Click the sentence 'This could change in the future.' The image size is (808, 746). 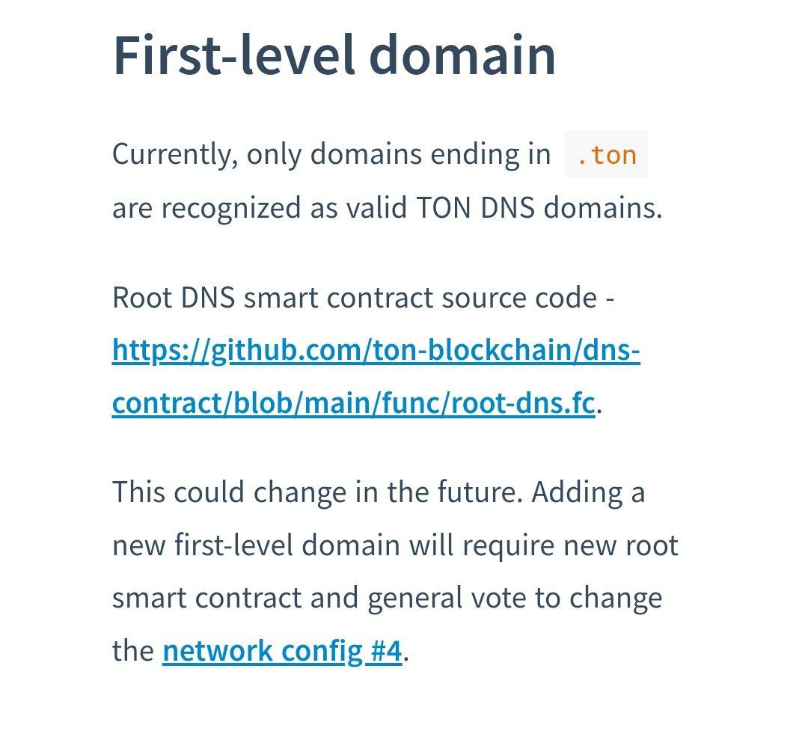click(x=317, y=492)
